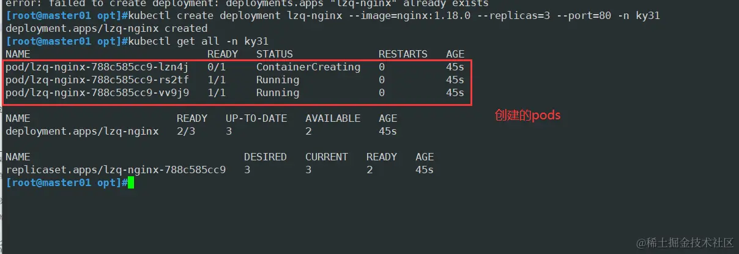Click 'deployment.apps/lzq-nginx created' output line
Image resolution: width=739 pixels, height=254 pixels.
coord(106,29)
